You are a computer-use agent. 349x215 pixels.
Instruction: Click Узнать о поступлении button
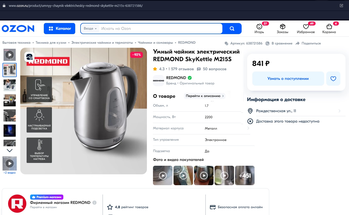tap(288, 79)
